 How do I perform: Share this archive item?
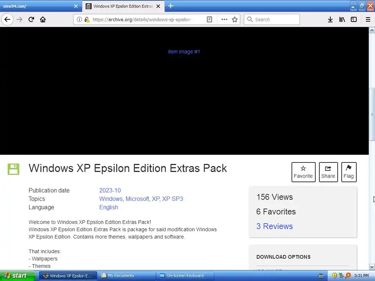[328, 172]
